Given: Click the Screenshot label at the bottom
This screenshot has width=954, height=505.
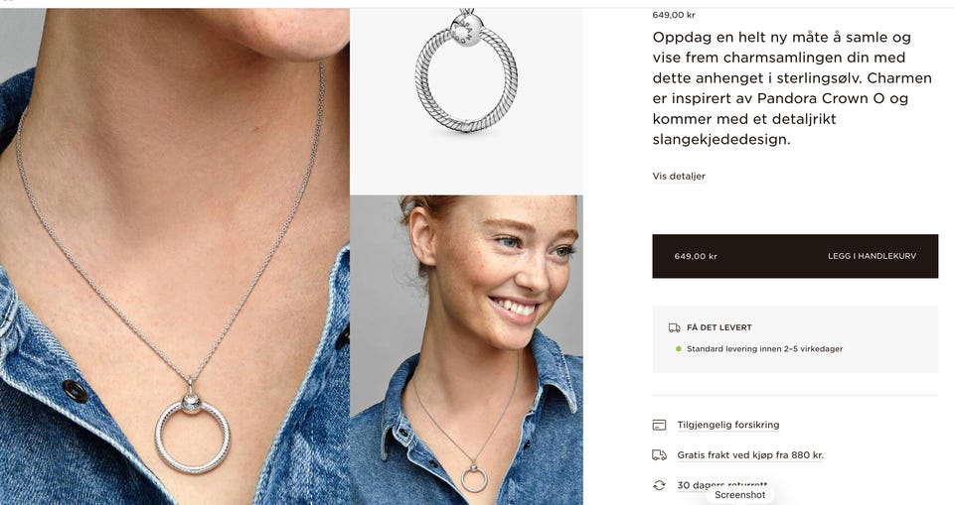Looking at the screenshot, I should tap(739, 495).
